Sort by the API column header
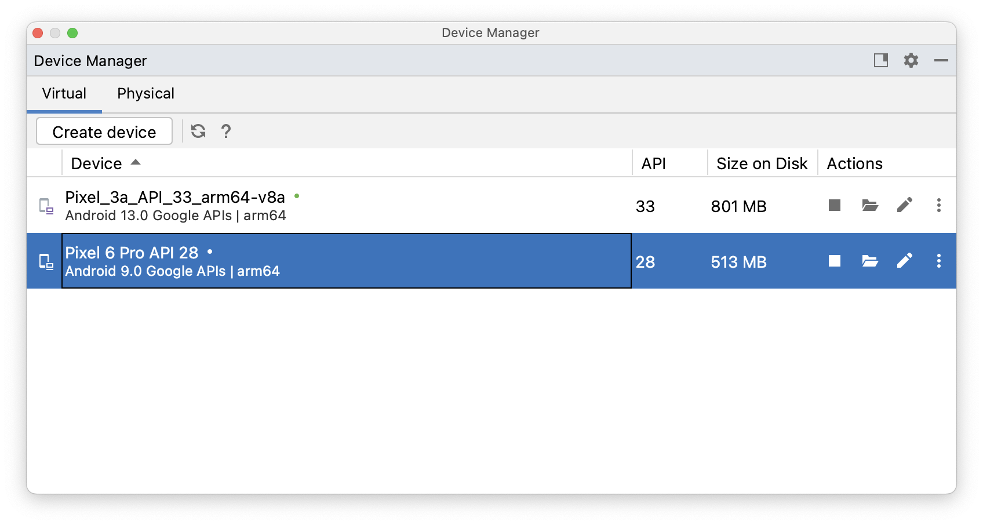 [x=670, y=163]
